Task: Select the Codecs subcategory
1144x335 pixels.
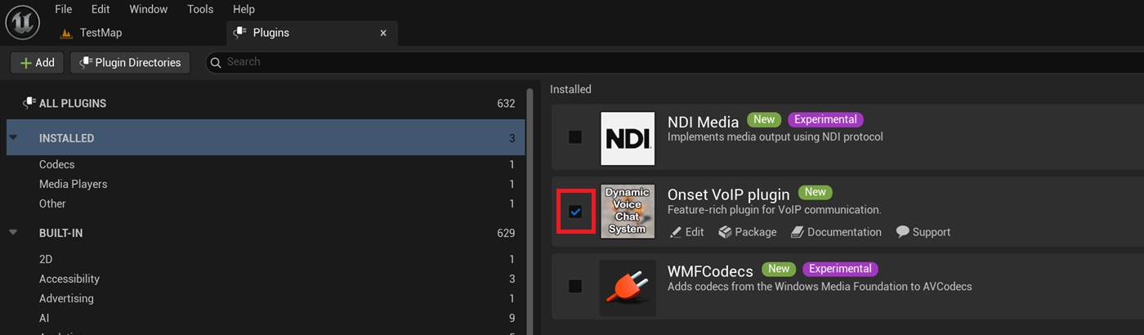Action: click(266, 164)
